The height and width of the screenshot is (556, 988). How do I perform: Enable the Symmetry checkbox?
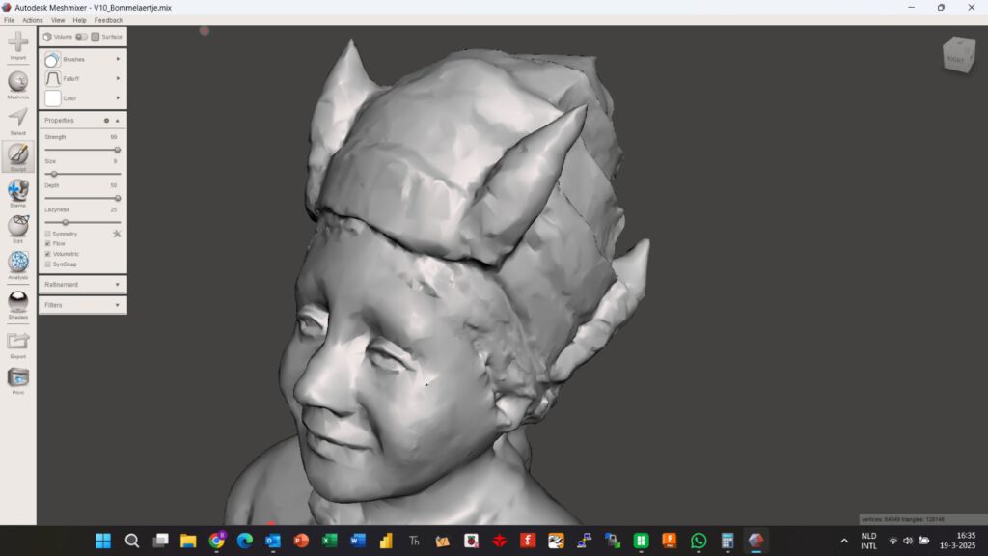click(48, 234)
